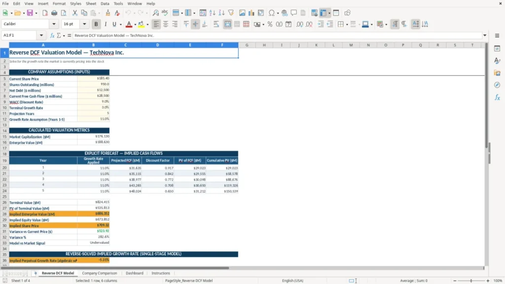Image resolution: width=505 pixels, height=284 pixels.
Task: Open the sidebar settings hamburger button
Action: (497, 35)
